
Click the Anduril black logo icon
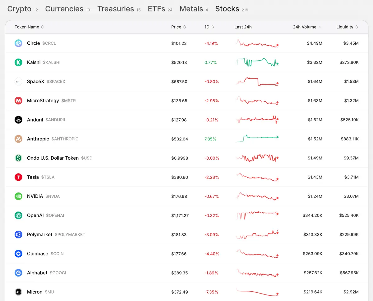(x=18, y=120)
